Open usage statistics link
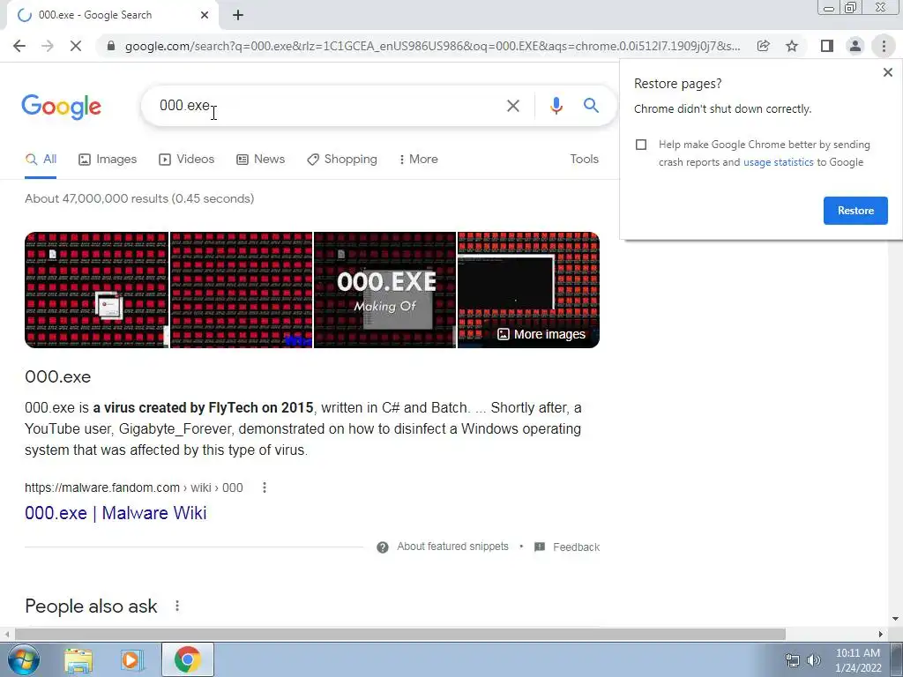This screenshot has height=677, width=903. click(x=778, y=162)
